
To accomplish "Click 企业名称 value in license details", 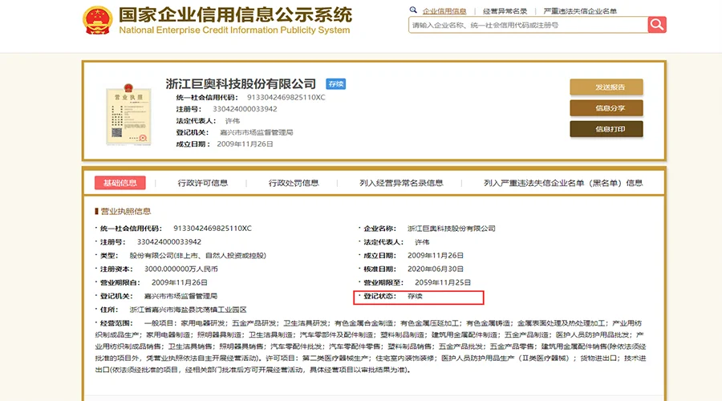I will pos(451,229).
